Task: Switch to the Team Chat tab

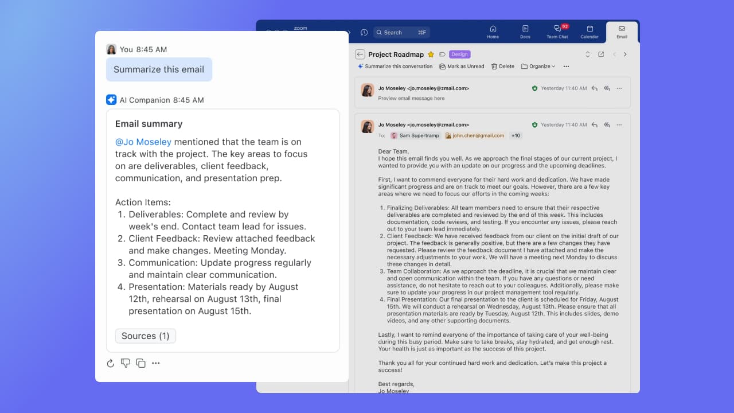Action: pyautogui.click(x=557, y=32)
